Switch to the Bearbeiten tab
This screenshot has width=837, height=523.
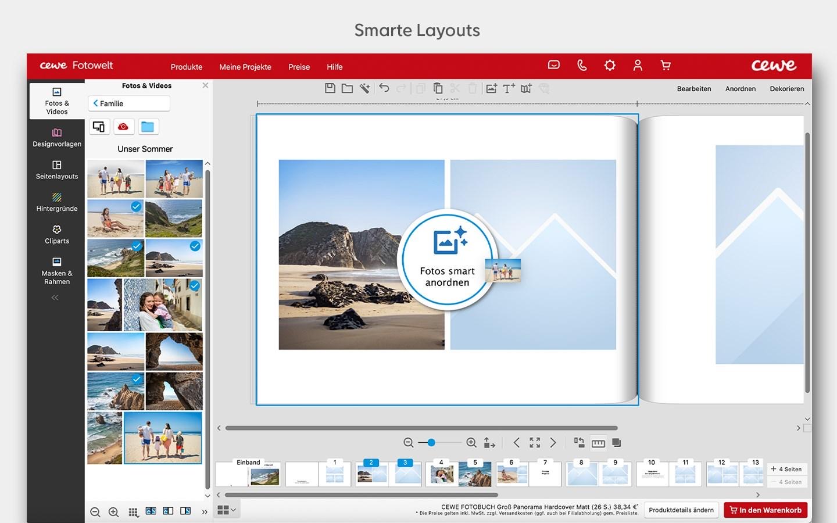pyautogui.click(x=694, y=89)
